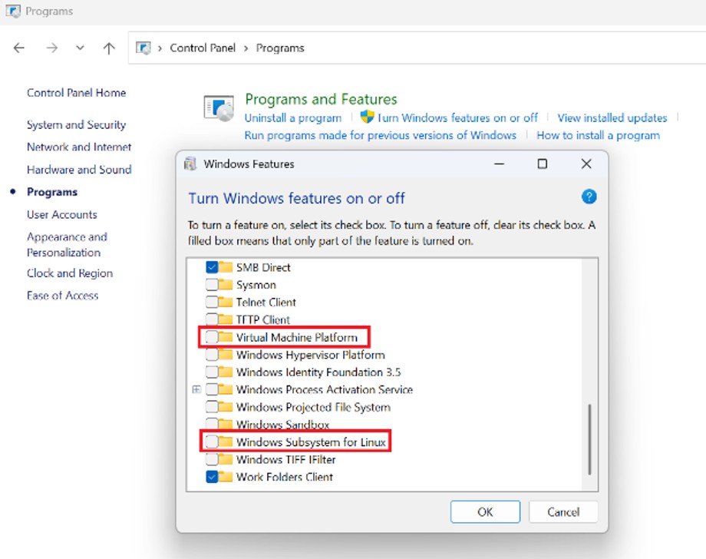Click Cancel in Windows Features dialog
Viewport: 706px width, 559px height.
[563, 512]
